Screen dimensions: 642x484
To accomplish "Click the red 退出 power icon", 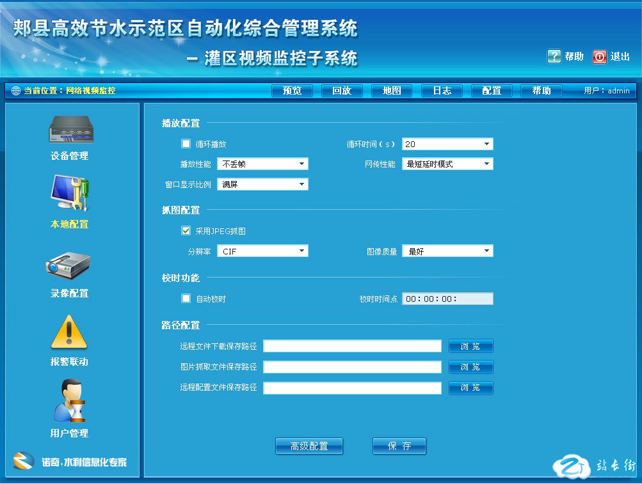I will pos(599,57).
